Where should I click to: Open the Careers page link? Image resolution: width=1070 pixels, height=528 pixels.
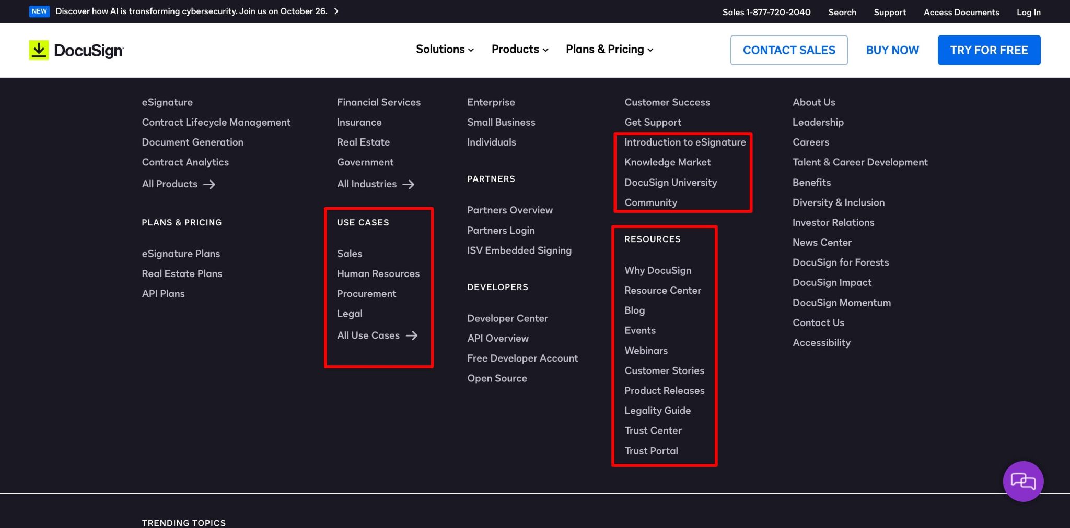810,142
